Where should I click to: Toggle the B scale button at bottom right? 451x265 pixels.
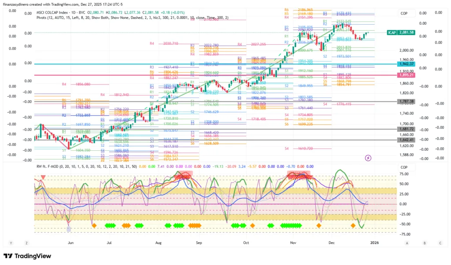click(424, 243)
